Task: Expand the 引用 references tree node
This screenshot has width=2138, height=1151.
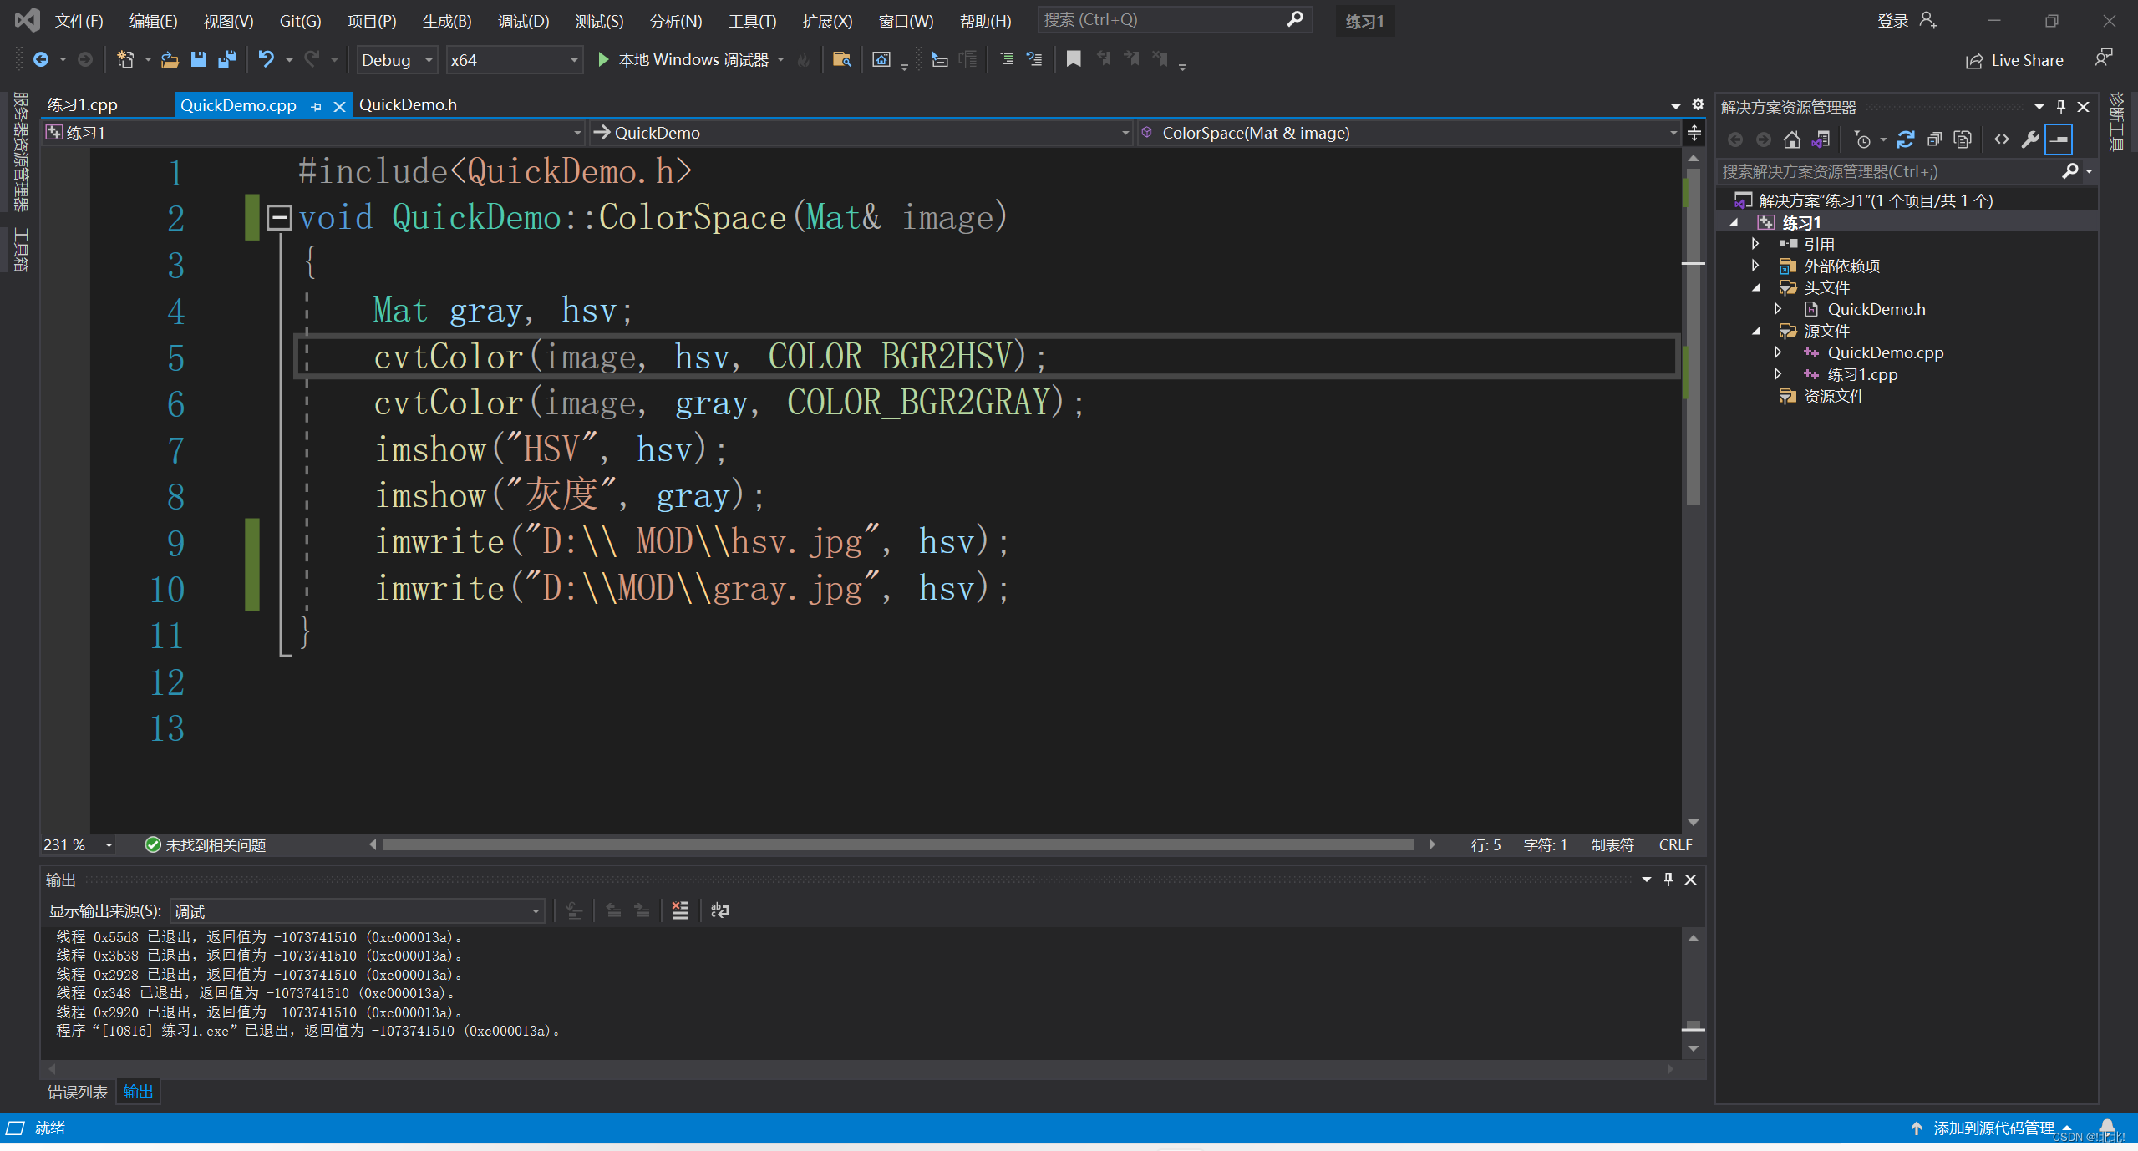Action: coord(1755,244)
